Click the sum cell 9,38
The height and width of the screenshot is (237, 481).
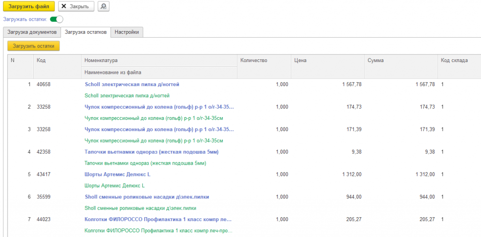point(430,152)
